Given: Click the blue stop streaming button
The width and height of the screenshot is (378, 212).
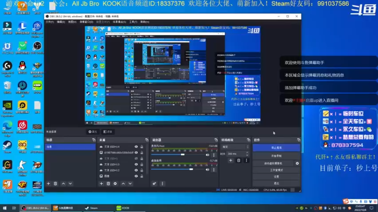Looking at the screenshot, I should click(x=276, y=147).
